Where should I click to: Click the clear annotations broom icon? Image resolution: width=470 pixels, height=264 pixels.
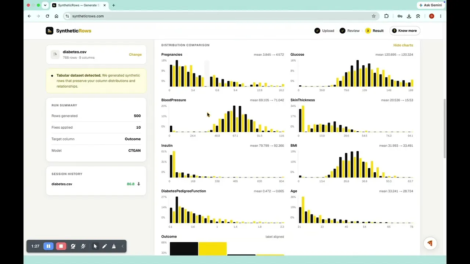click(x=114, y=246)
